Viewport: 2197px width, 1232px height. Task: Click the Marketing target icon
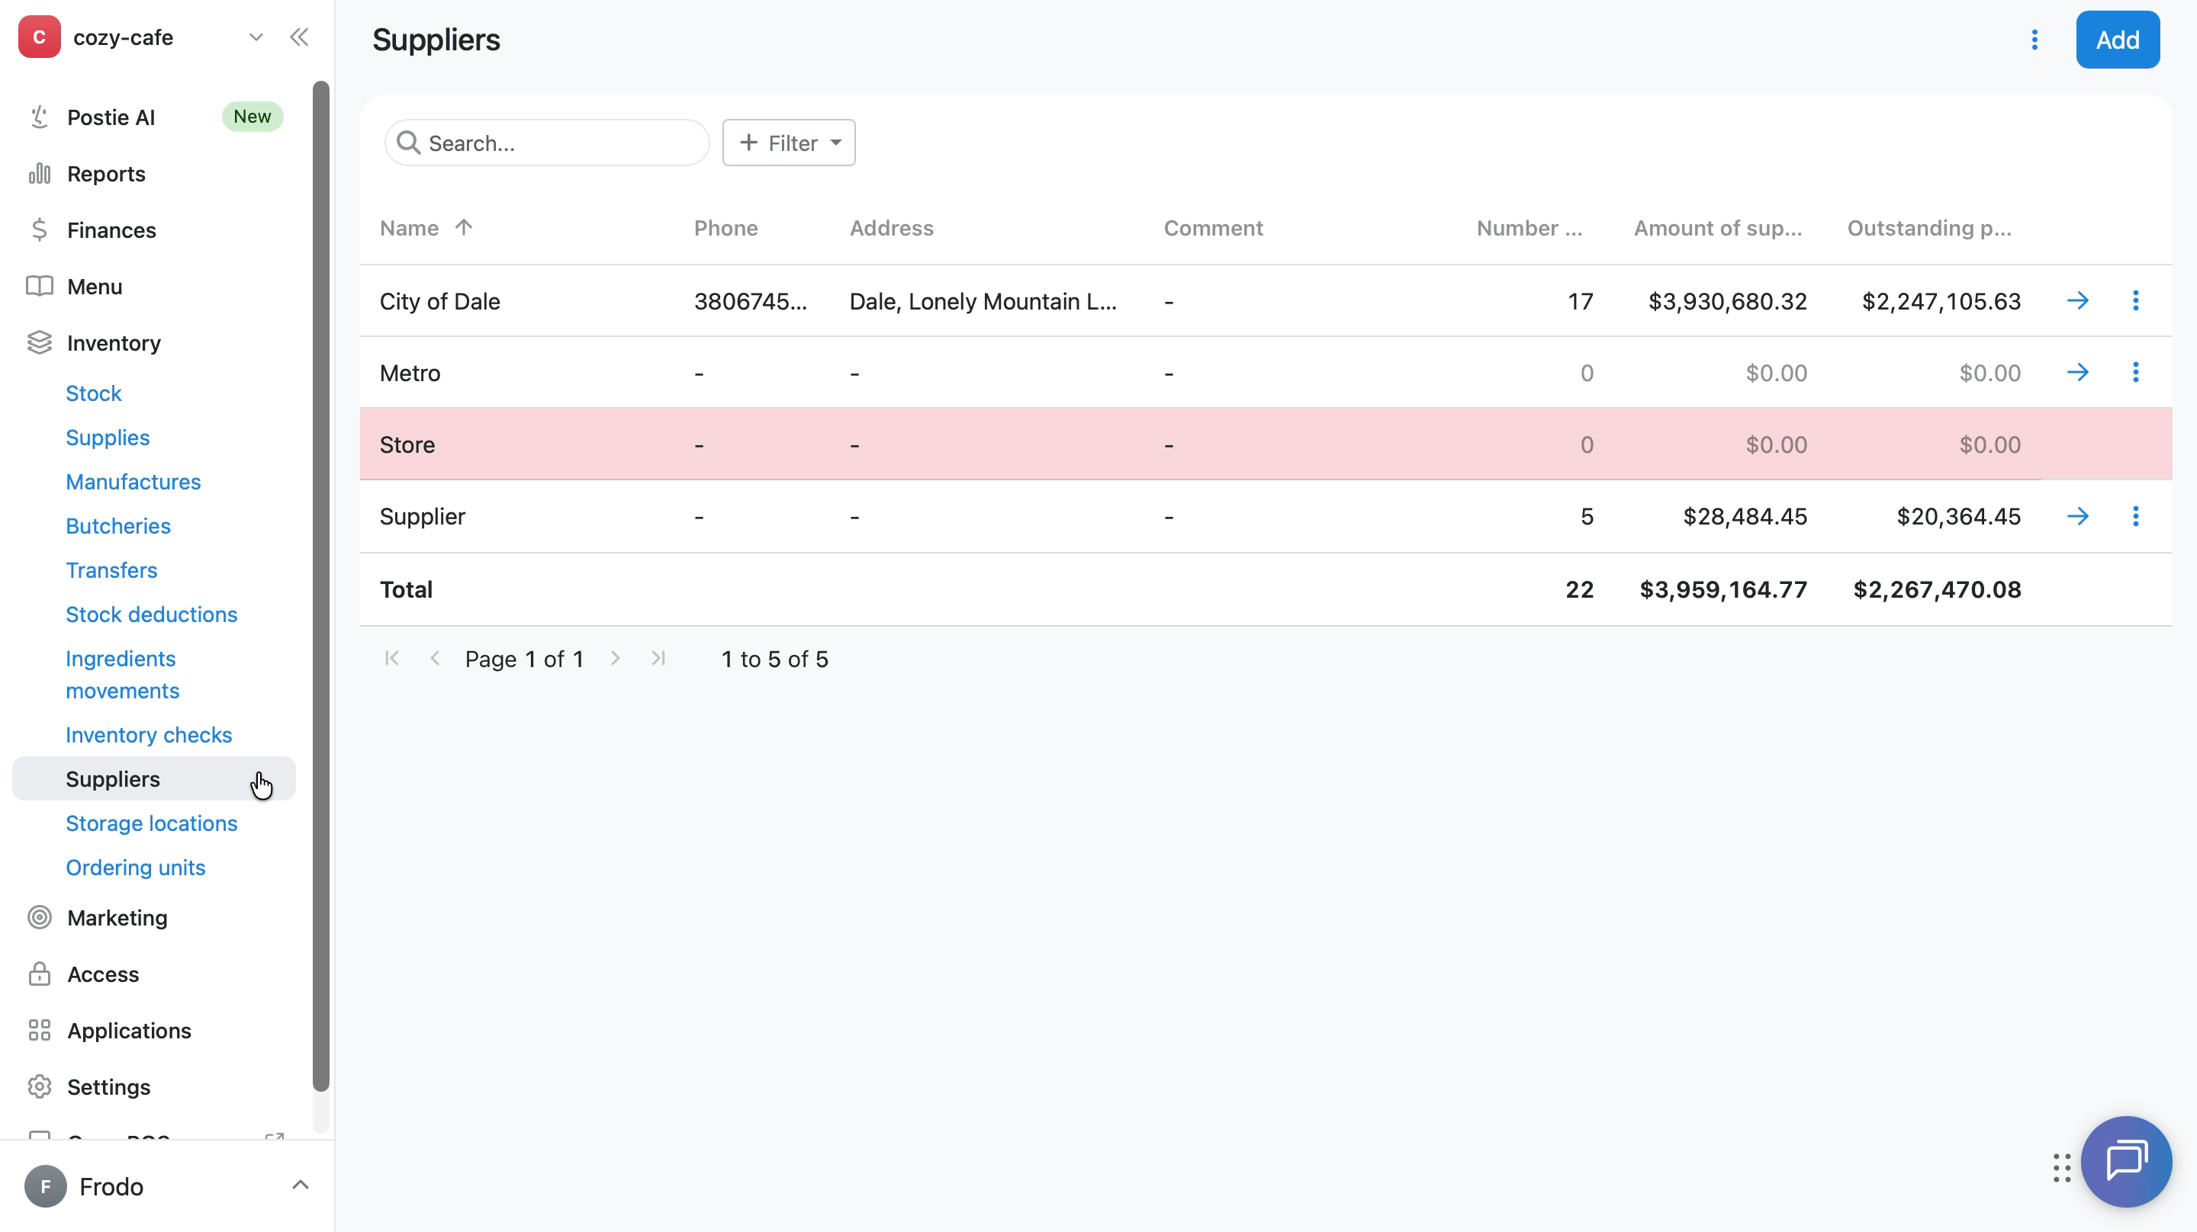click(39, 916)
